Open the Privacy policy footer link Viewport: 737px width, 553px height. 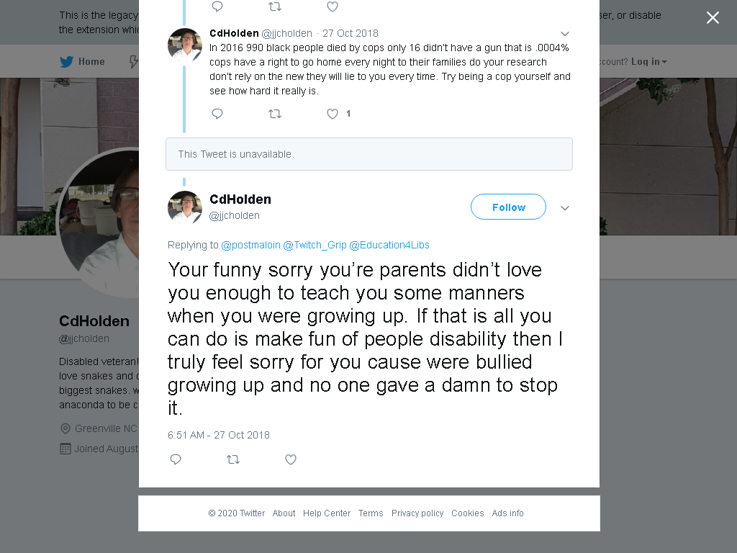click(417, 513)
